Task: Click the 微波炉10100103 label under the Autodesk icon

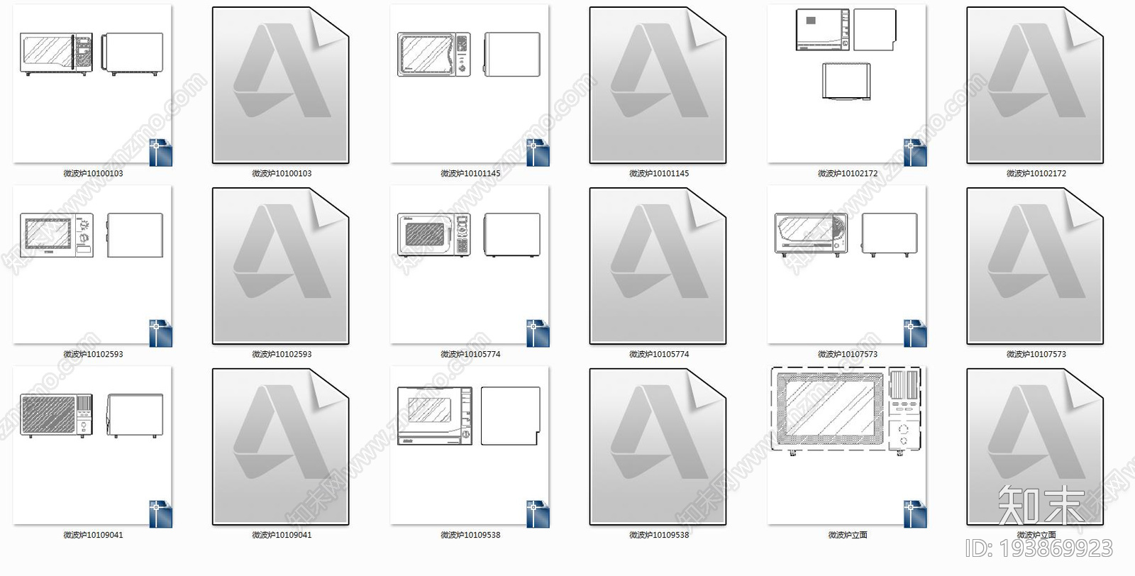Action: pos(282,173)
